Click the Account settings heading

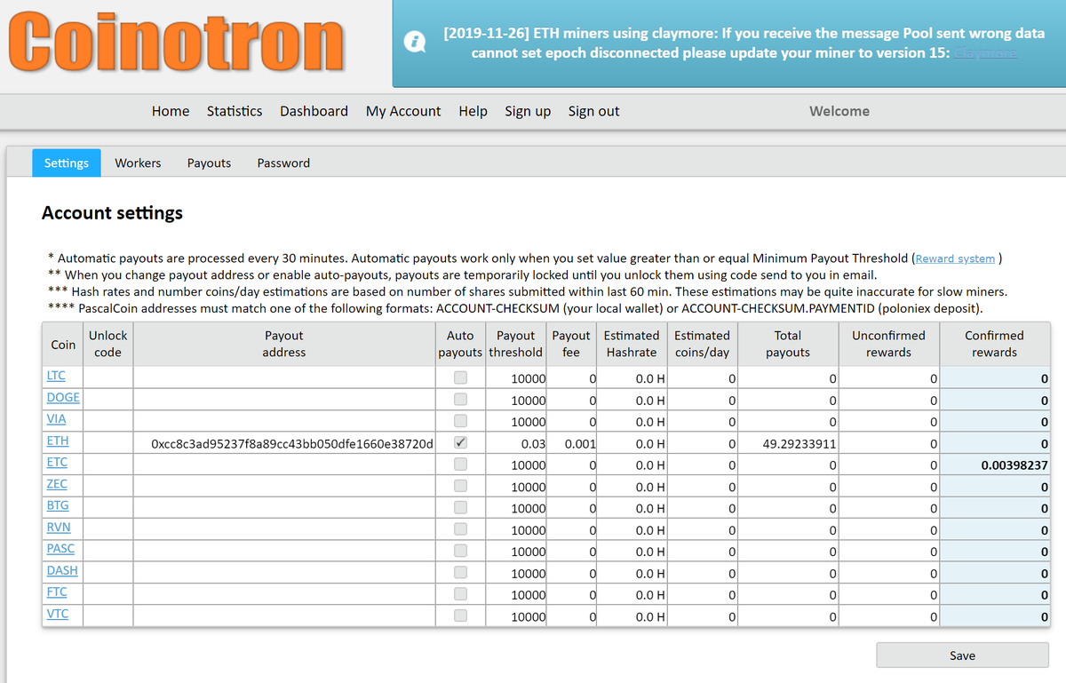point(112,213)
